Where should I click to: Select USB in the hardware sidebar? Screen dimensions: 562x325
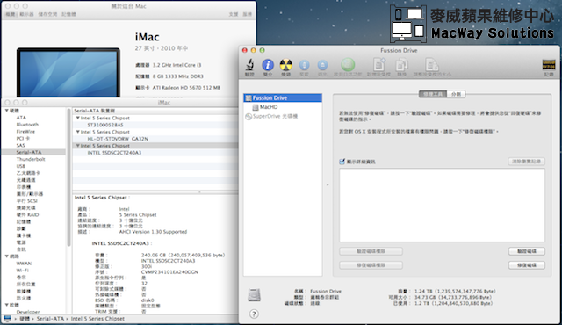[20, 166]
